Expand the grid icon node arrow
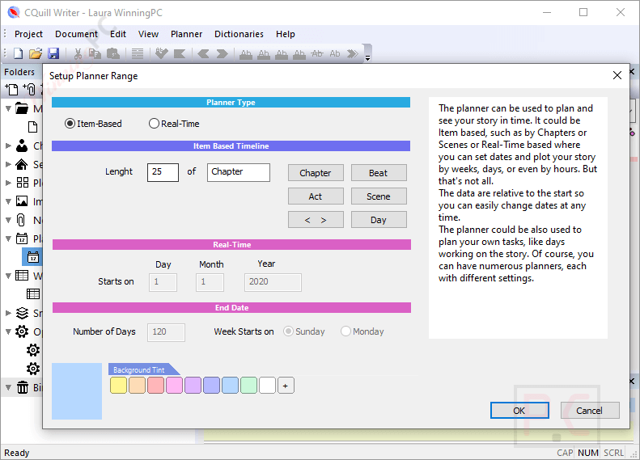 pyautogui.click(x=8, y=183)
